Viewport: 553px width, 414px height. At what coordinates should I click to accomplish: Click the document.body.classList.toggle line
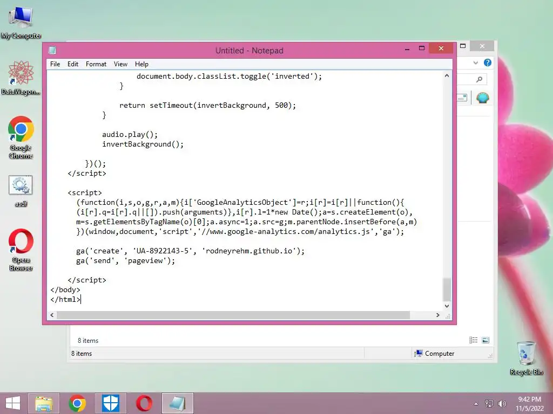click(x=229, y=77)
